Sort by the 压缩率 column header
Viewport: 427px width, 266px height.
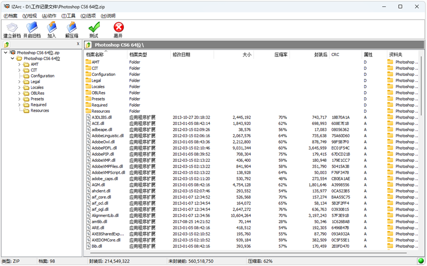click(x=271, y=54)
